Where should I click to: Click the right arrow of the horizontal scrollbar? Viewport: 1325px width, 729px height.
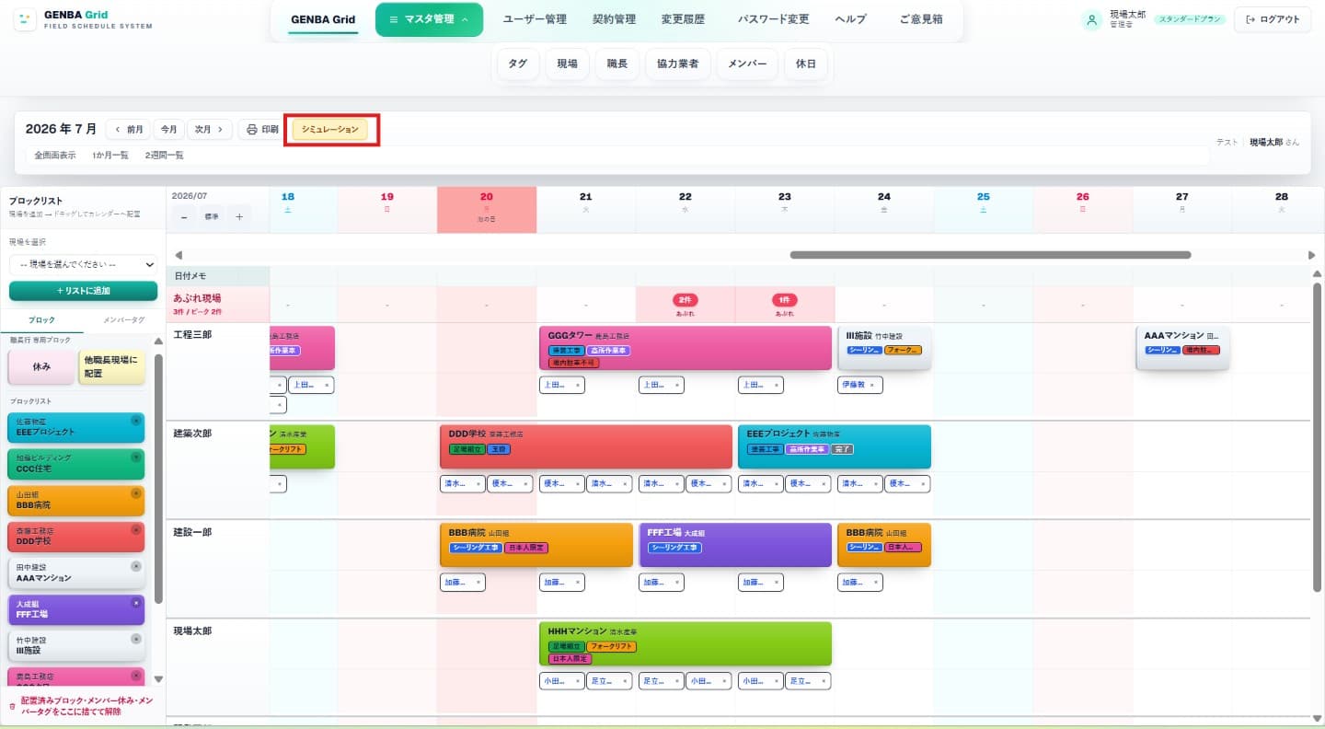pos(1312,255)
